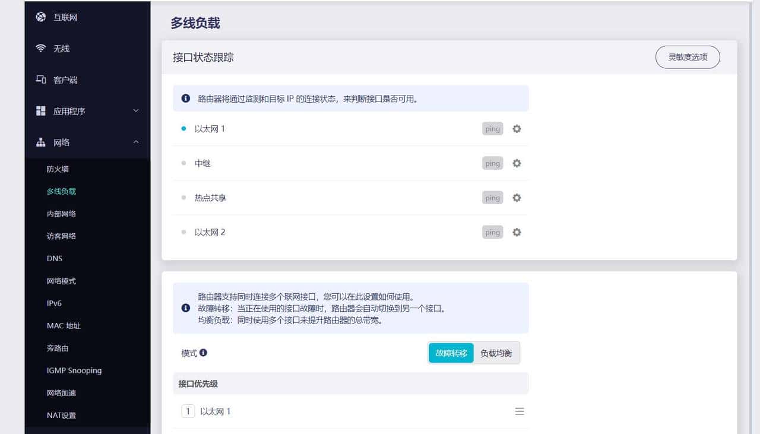Select the network icon beside 网络

pyautogui.click(x=40, y=142)
